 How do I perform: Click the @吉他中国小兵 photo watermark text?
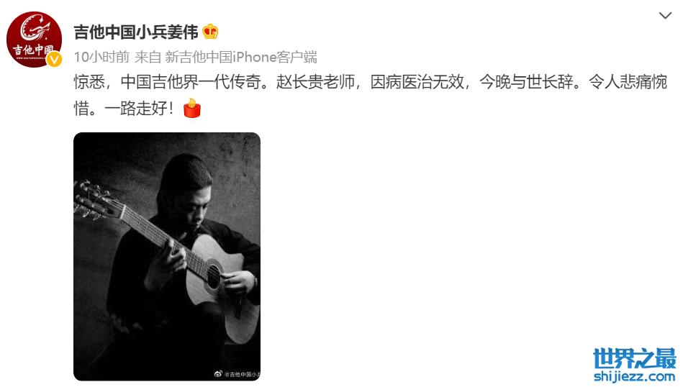click(243, 374)
